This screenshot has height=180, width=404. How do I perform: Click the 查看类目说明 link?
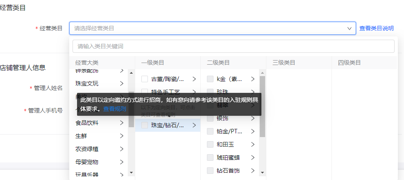377,28
